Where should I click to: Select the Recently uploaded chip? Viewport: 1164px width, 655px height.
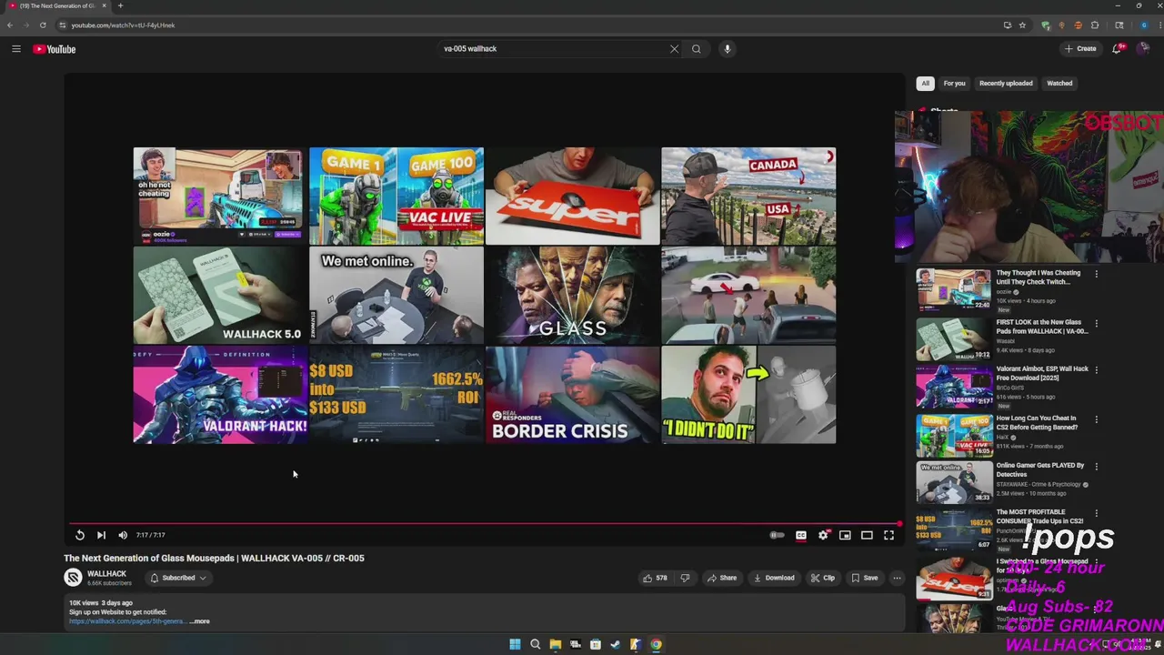[x=1006, y=84]
